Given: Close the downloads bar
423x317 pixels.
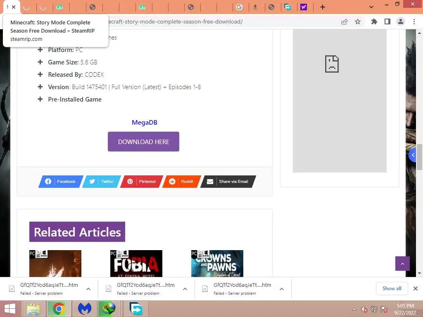Looking at the screenshot, I should [416, 289].
